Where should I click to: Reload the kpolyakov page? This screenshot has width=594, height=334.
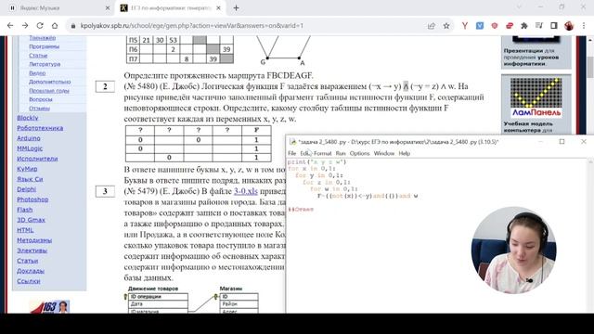(40, 26)
